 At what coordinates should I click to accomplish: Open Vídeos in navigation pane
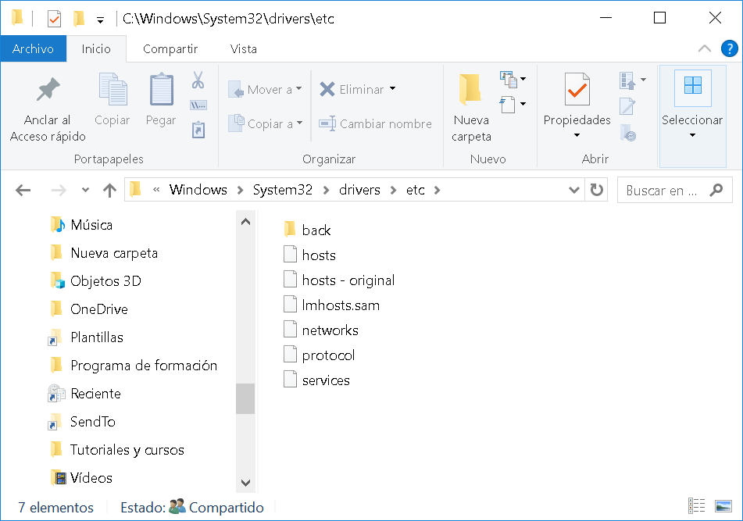[x=81, y=477]
